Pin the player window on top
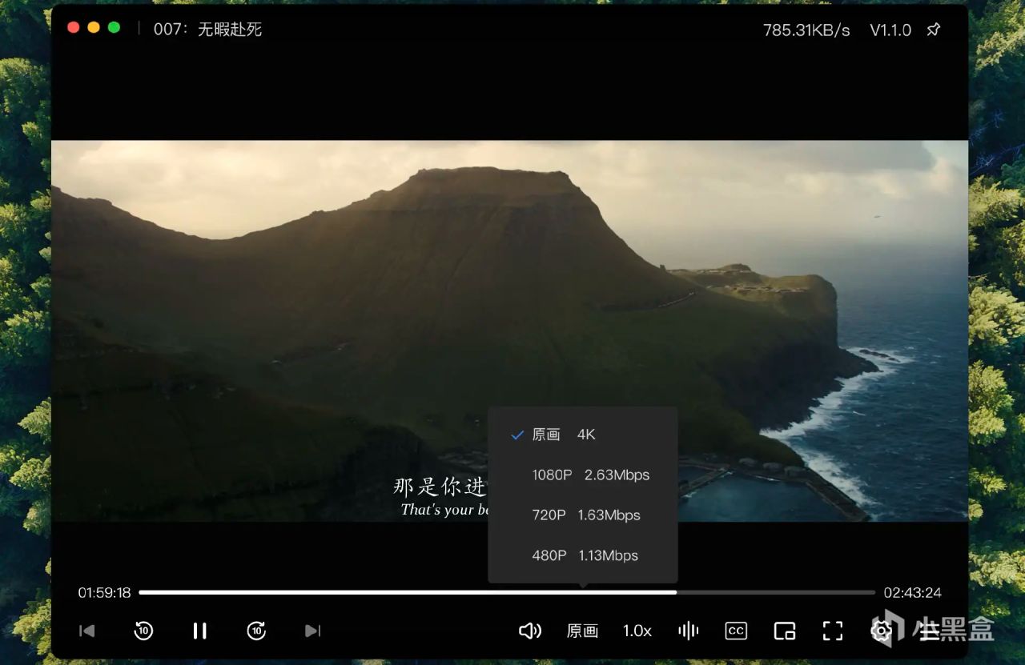1025x665 pixels. pos(934,30)
